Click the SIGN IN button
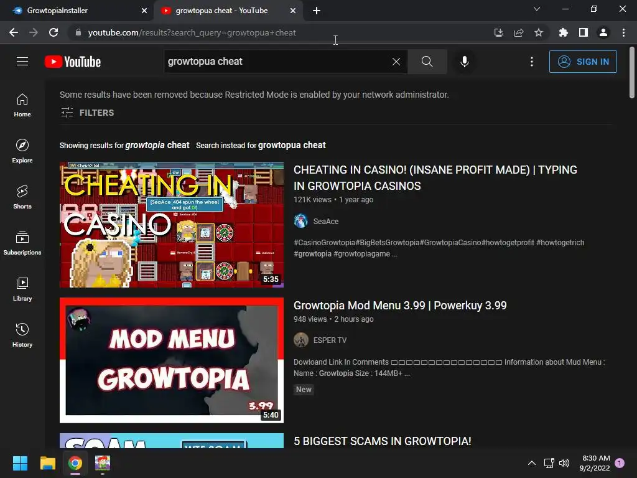This screenshot has width=637, height=478. pos(582,62)
